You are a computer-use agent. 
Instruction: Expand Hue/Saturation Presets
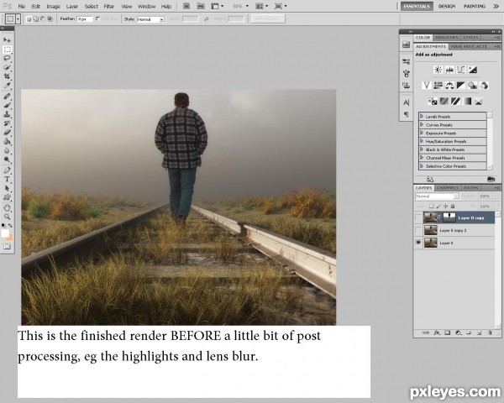coord(422,141)
